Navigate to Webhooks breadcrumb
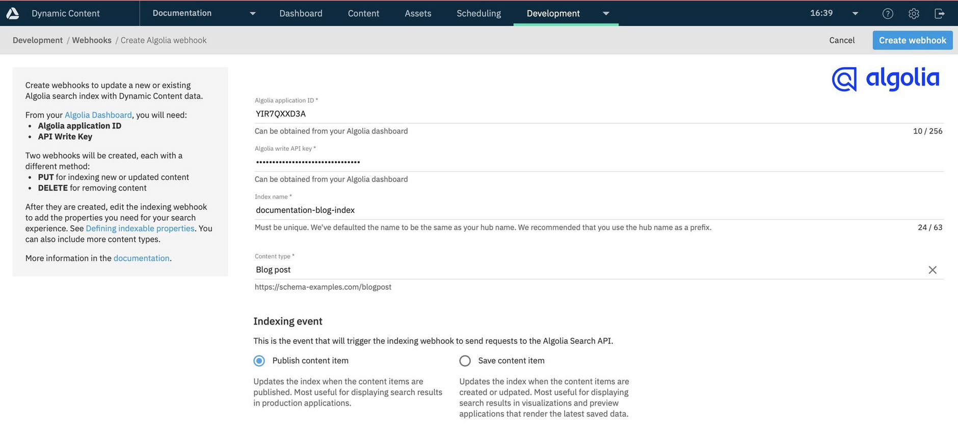Image resolution: width=958 pixels, height=435 pixels. (92, 40)
